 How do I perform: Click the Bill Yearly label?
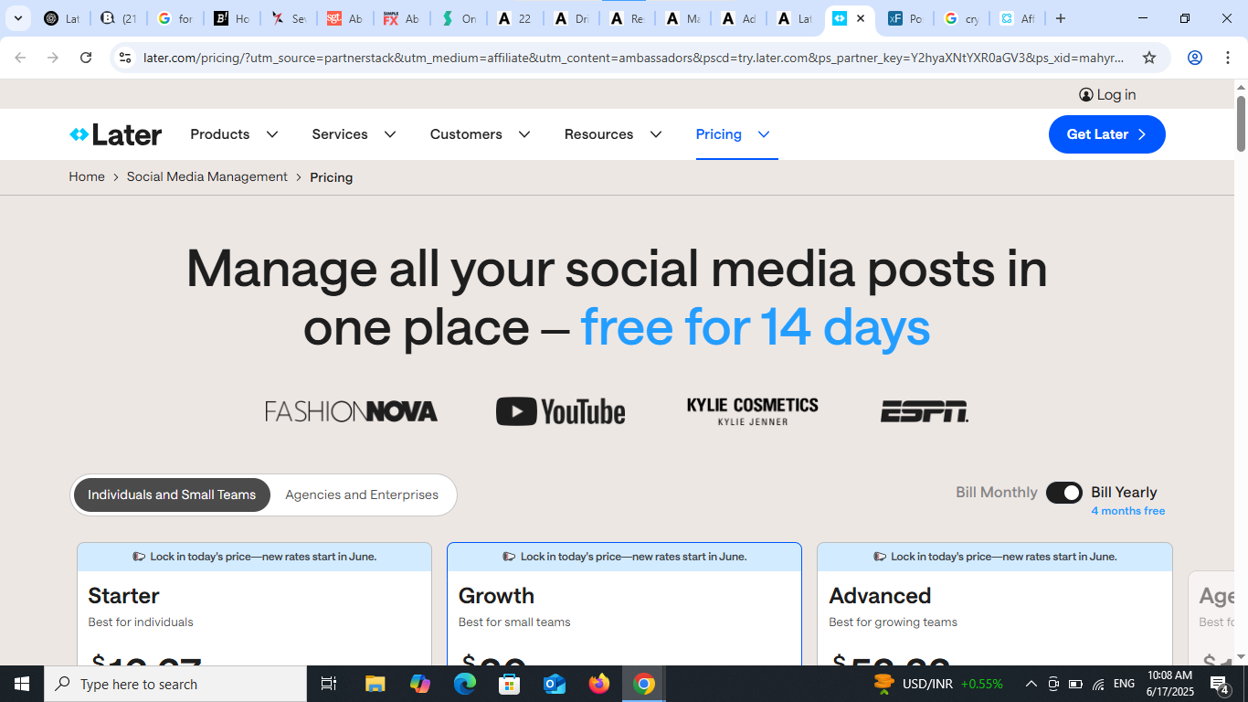point(1124,493)
